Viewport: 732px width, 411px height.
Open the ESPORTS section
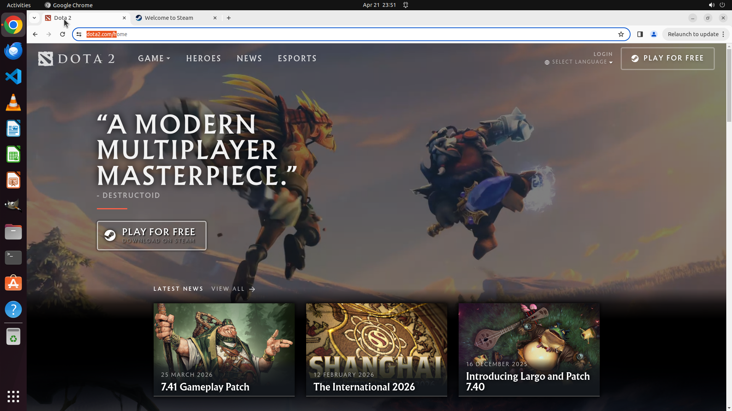click(297, 59)
